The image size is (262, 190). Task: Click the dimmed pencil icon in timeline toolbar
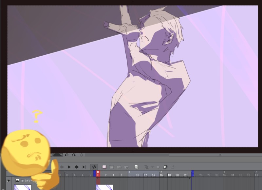point(173,167)
